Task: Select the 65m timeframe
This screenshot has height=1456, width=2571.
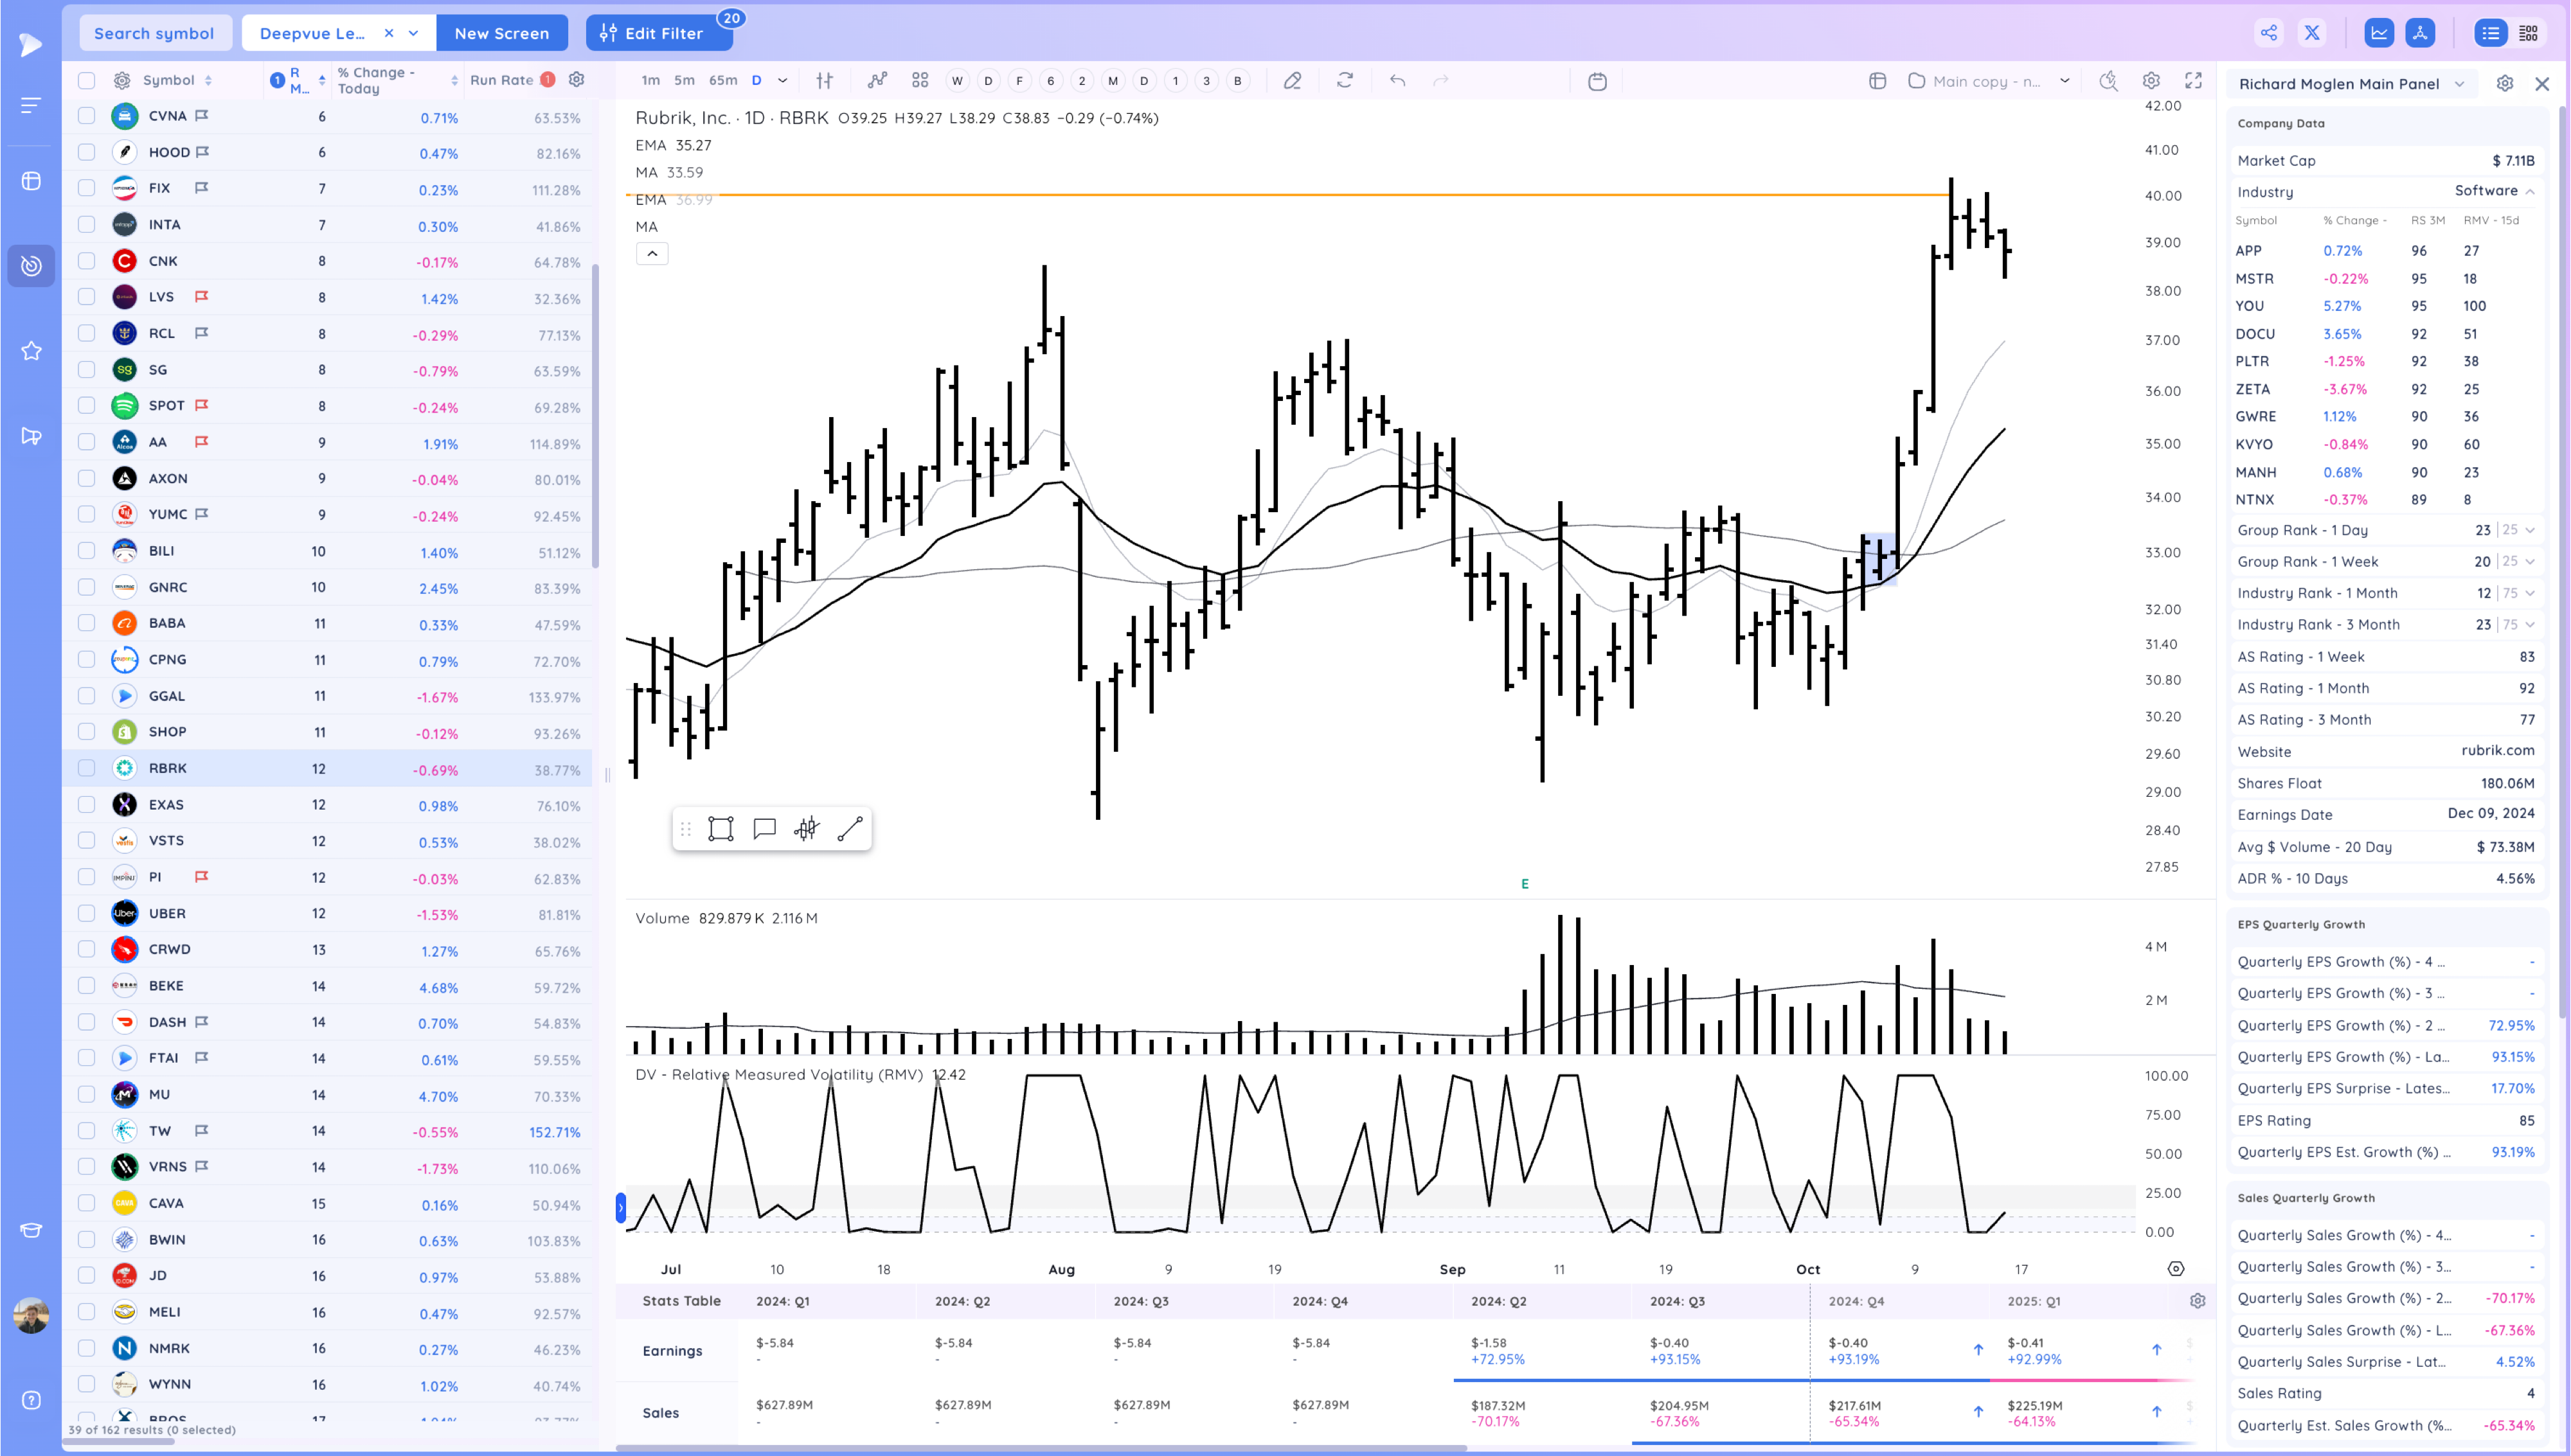Action: click(x=722, y=81)
